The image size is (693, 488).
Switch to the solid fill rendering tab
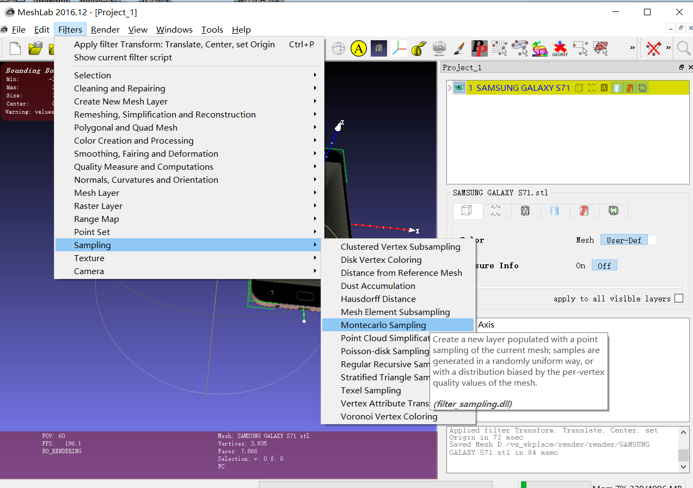(555, 211)
